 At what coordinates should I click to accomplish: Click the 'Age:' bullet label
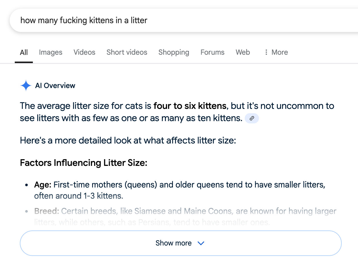point(43,185)
